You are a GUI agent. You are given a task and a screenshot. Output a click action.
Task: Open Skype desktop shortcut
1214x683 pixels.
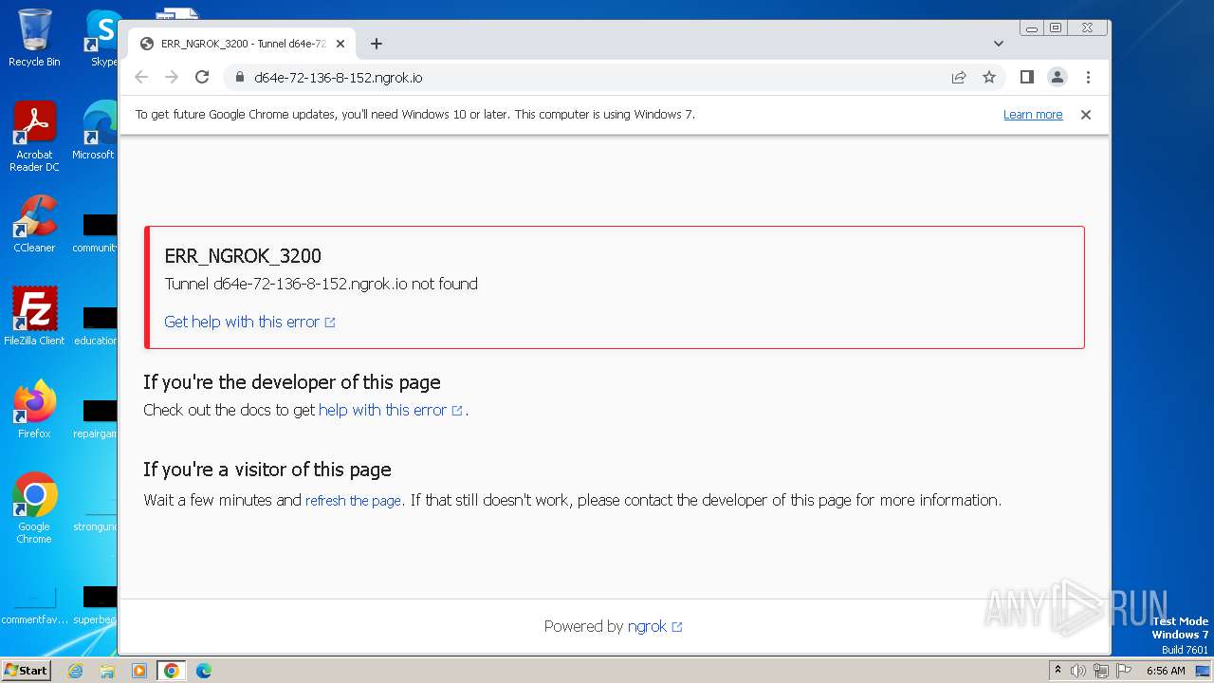point(102,38)
